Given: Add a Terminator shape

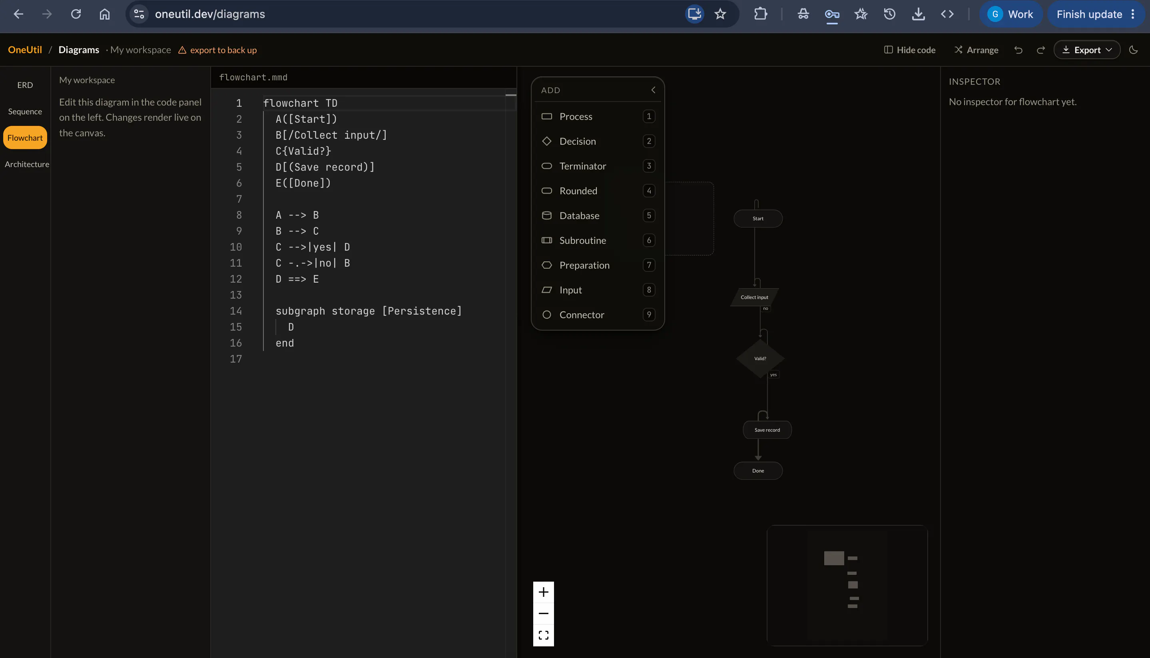Looking at the screenshot, I should tap(598, 166).
